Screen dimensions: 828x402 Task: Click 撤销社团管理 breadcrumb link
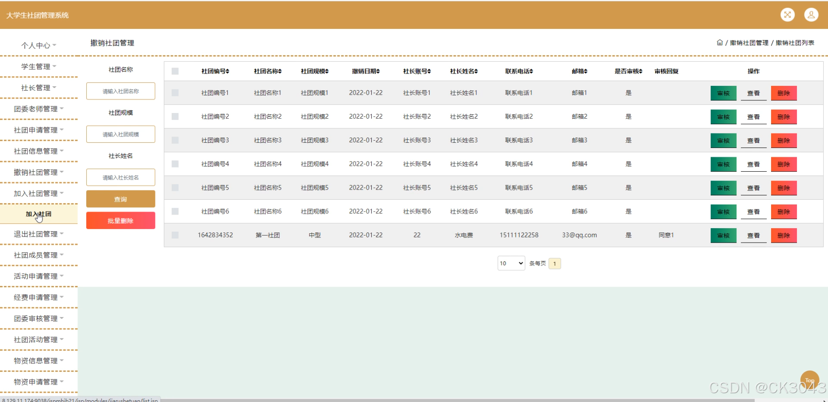click(749, 43)
